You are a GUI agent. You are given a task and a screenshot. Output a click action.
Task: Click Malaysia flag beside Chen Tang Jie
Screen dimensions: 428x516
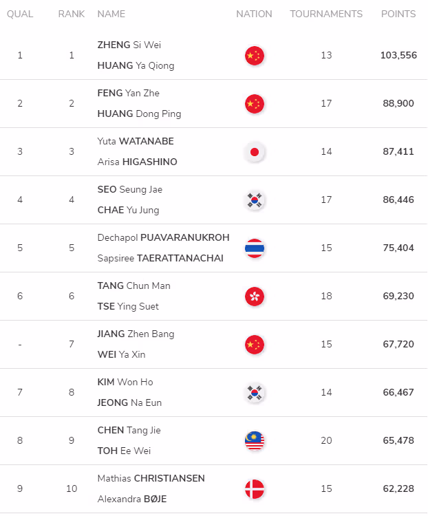tap(254, 440)
